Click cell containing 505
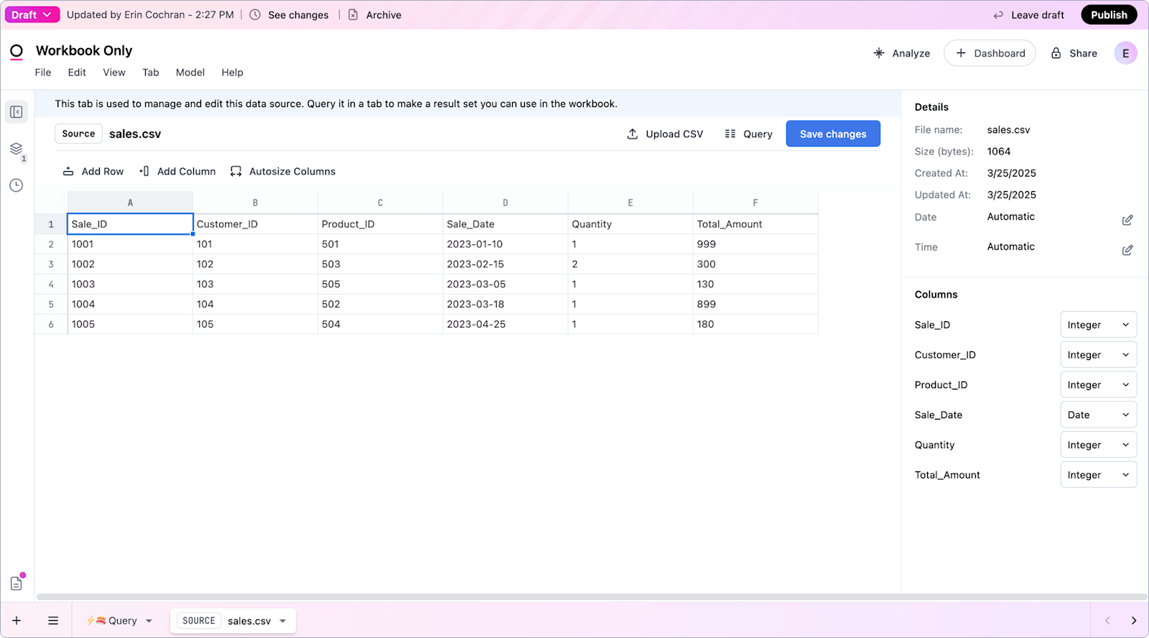The width and height of the screenshot is (1149, 638). (381, 285)
